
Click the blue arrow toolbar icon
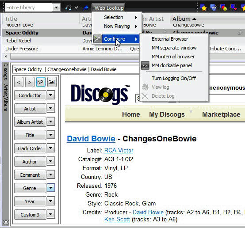86,8
